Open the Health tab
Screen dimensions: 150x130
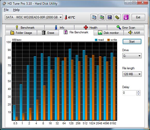click(x=91, y=28)
